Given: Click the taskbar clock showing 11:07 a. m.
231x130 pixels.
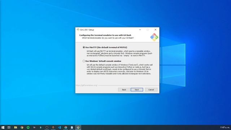Looking at the screenshot, I should [225, 127].
